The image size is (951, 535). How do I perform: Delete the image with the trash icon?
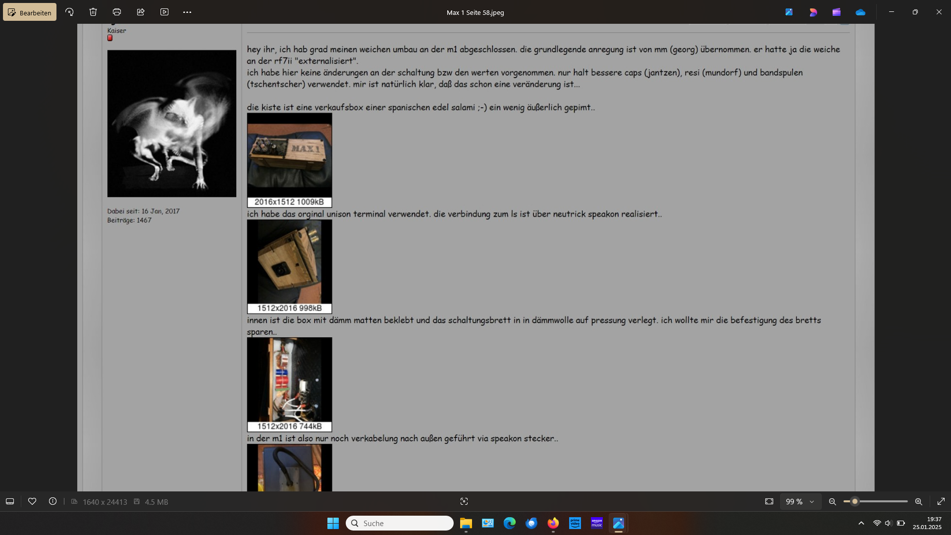(93, 12)
